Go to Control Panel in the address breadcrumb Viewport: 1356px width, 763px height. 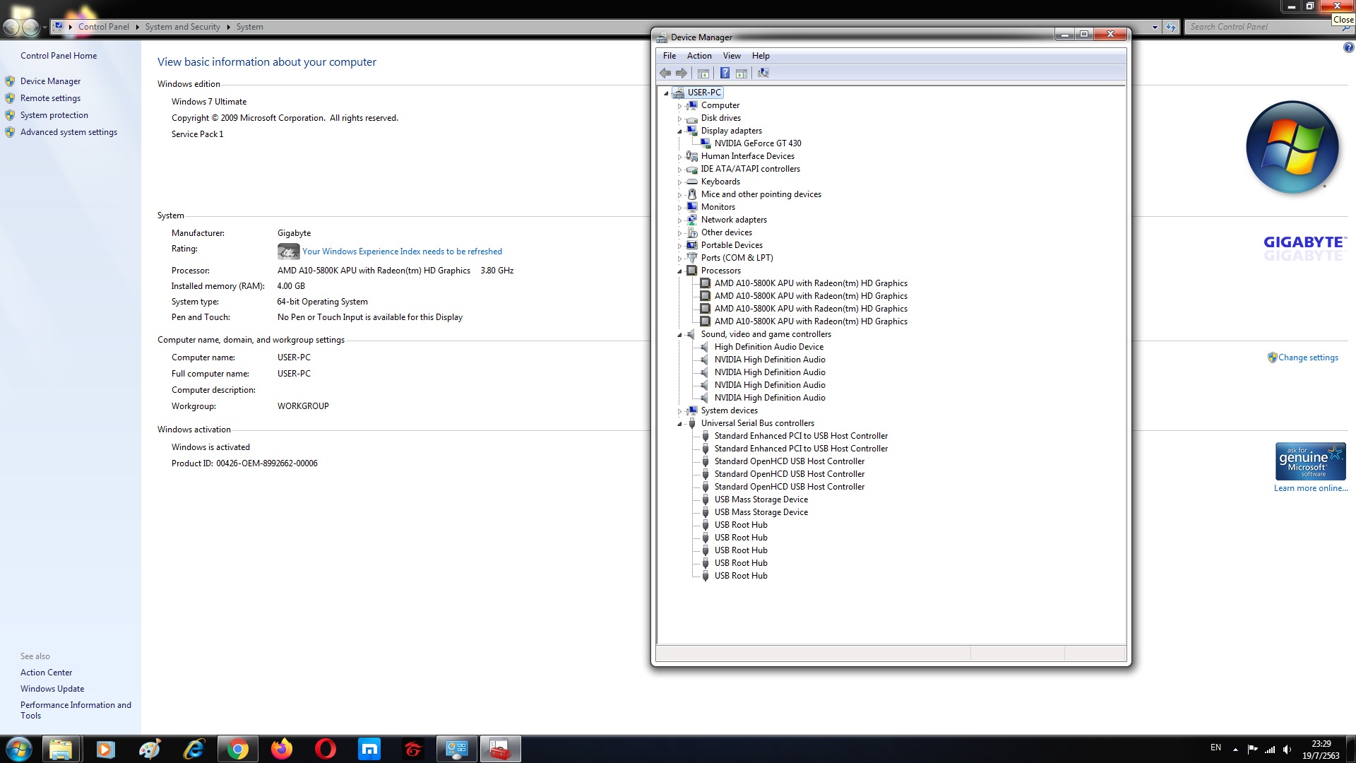tap(104, 27)
